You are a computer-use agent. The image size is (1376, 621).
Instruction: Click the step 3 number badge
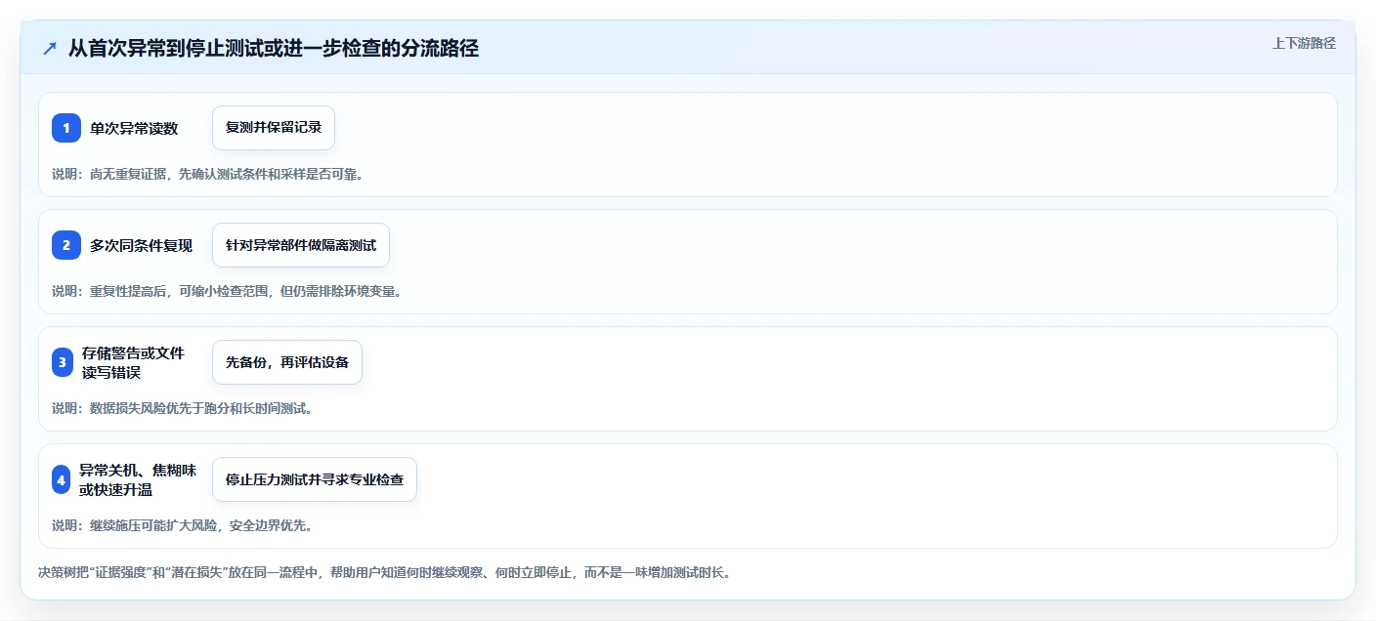point(63,362)
